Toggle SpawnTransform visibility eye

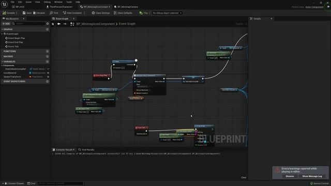(x=48, y=77)
